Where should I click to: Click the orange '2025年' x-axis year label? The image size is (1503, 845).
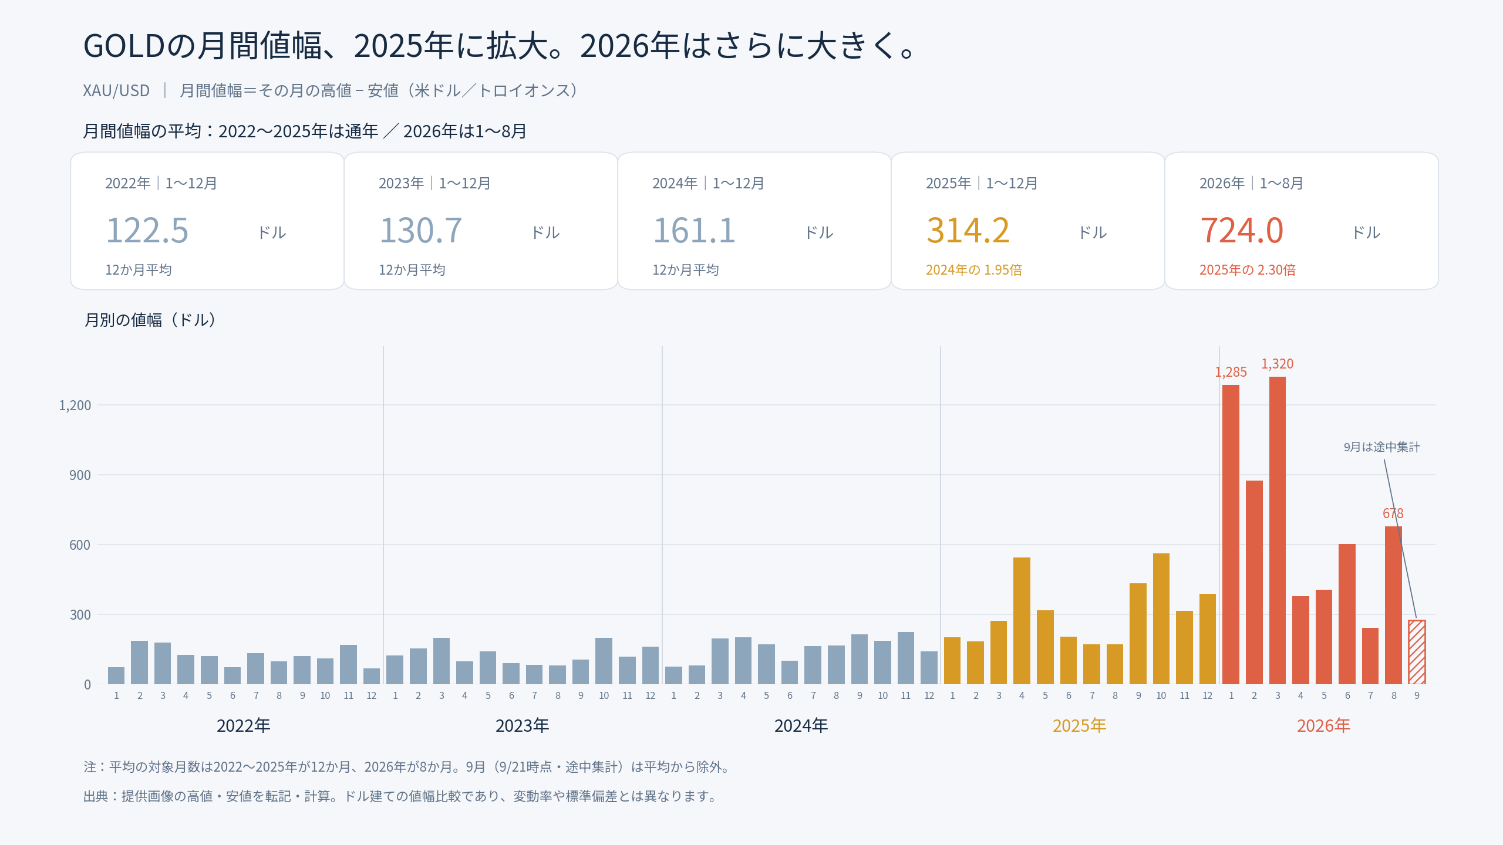[x=1080, y=726]
